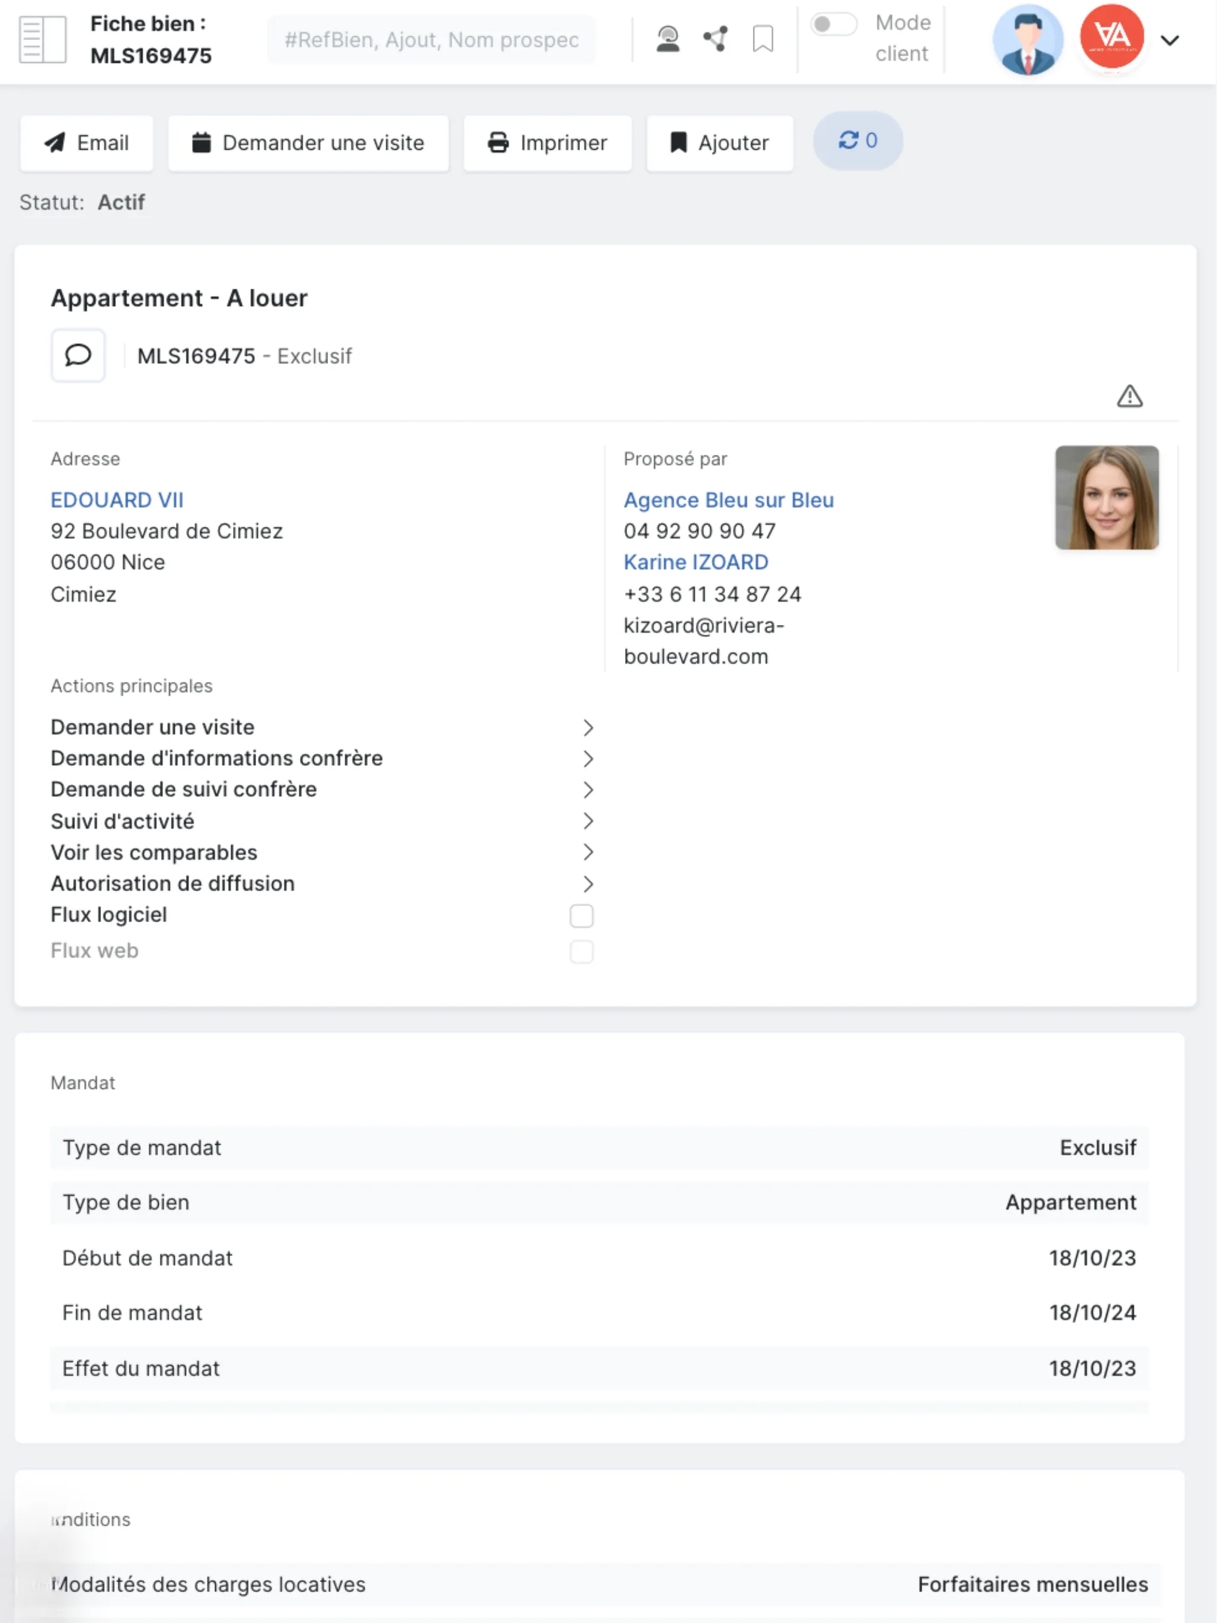Open the agent support headset icon

pos(667,39)
